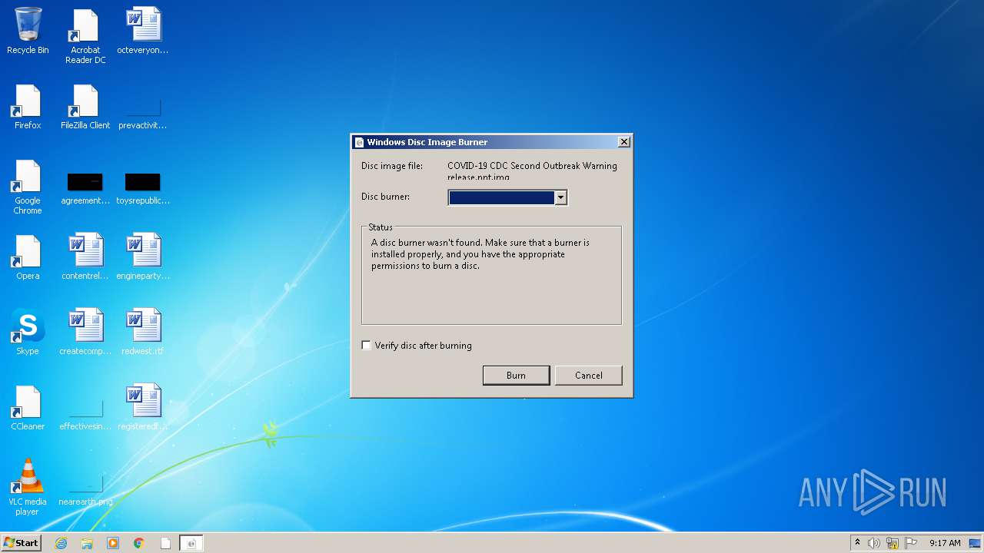Click the network tray icon
This screenshot has height=553, width=984.
click(x=893, y=543)
